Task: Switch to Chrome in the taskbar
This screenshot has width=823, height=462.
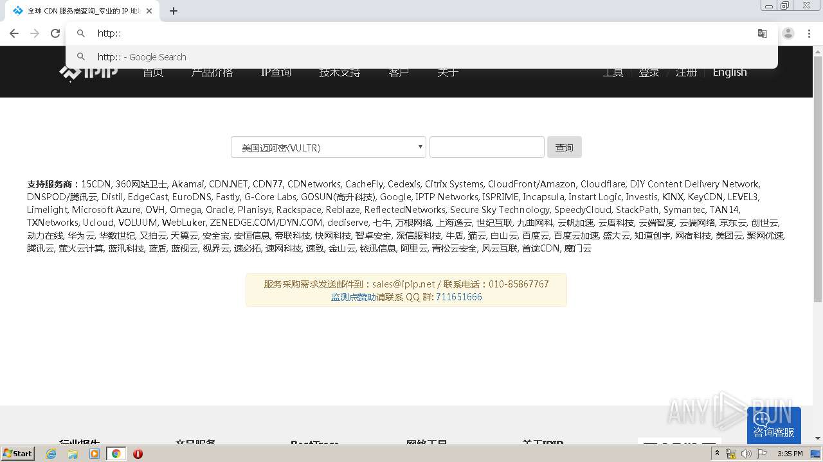Action: (x=116, y=453)
